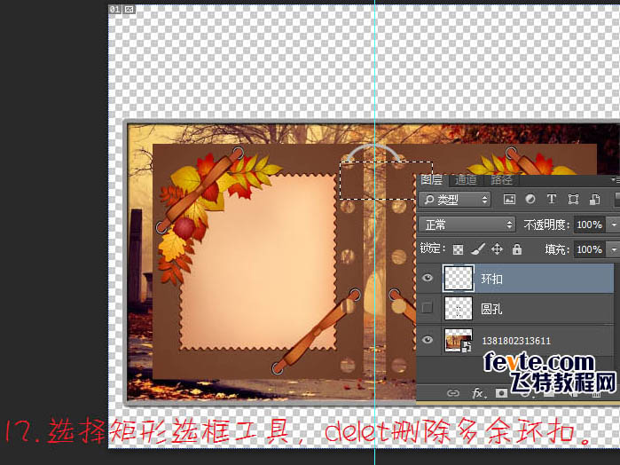Filter layers by smart object icon

594,199
